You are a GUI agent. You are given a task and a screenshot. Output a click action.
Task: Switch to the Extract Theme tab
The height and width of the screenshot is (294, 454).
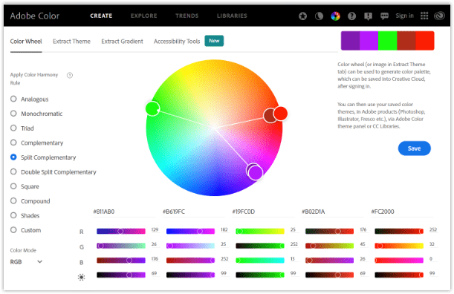tap(71, 42)
